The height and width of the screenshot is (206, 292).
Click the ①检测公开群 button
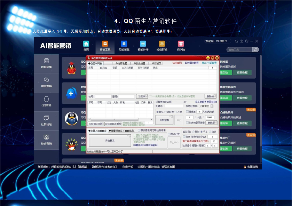(x=96, y=124)
